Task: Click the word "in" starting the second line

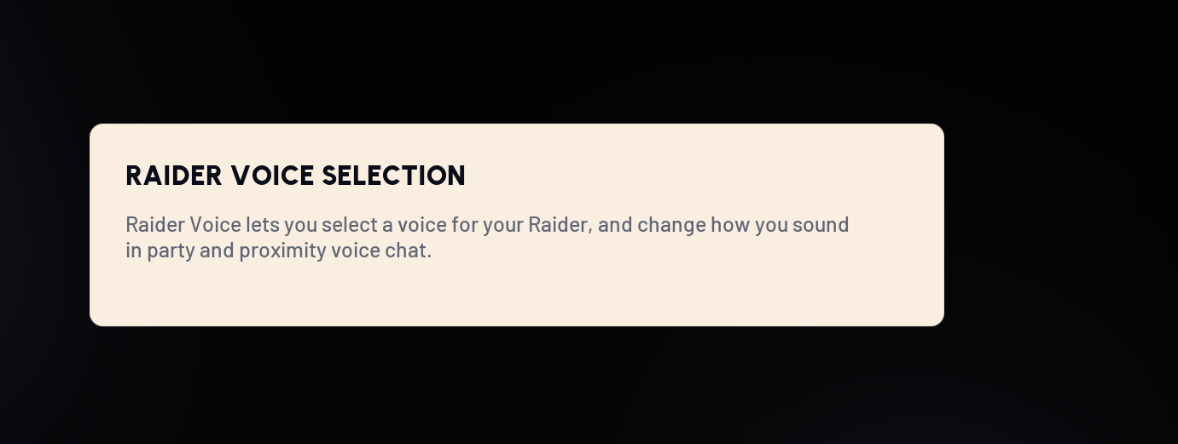Action: pyautogui.click(x=133, y=251)
